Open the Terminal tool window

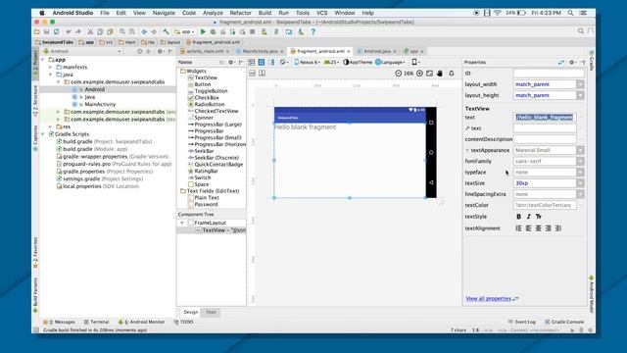pyautogui.click(x=96, y=322)
